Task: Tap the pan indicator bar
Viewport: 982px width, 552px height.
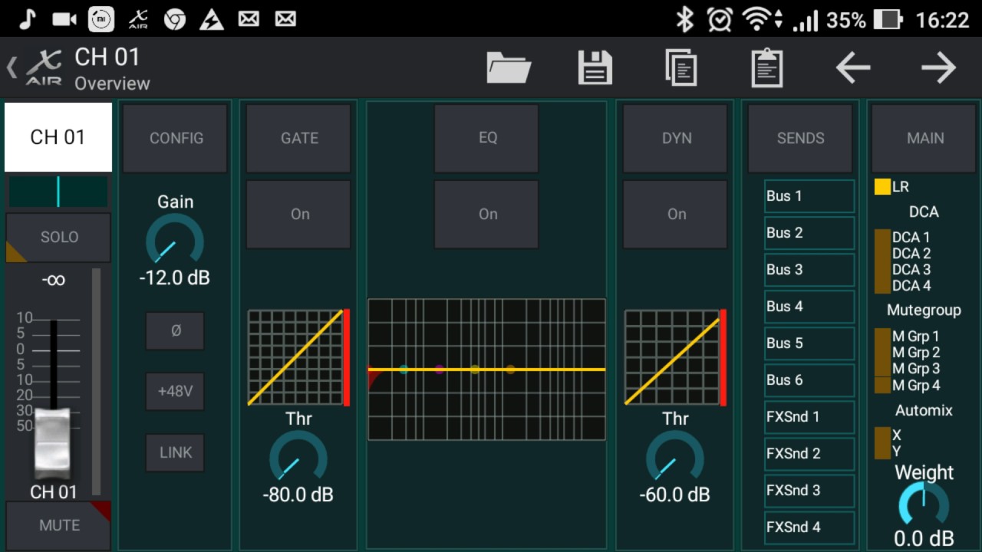Action: click(58, 192)
